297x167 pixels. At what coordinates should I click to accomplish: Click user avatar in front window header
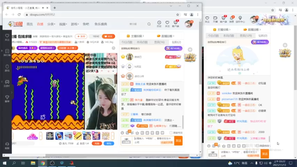coord(189,24)
